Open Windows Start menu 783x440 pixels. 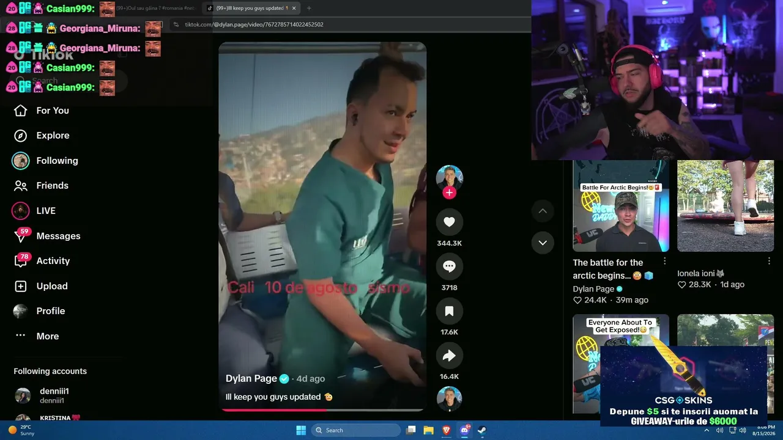tap(301, 430)
